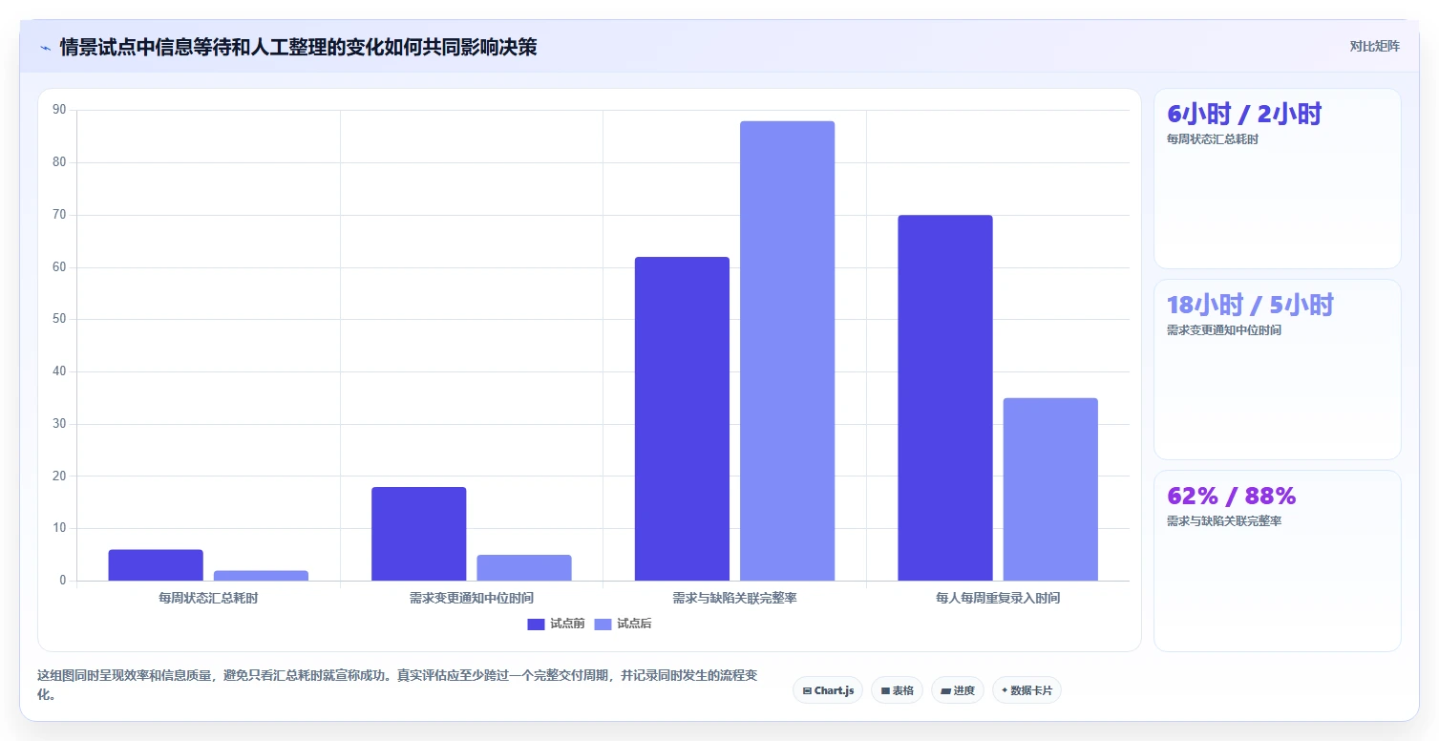Toggle the 试点后 legend item

point(623,624)
